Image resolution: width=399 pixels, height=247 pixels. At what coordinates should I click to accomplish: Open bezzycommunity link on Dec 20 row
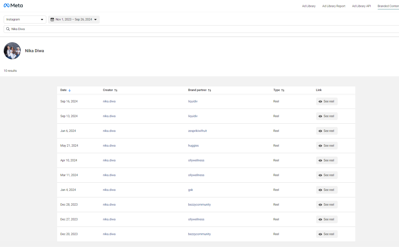(x=199, y=234)
